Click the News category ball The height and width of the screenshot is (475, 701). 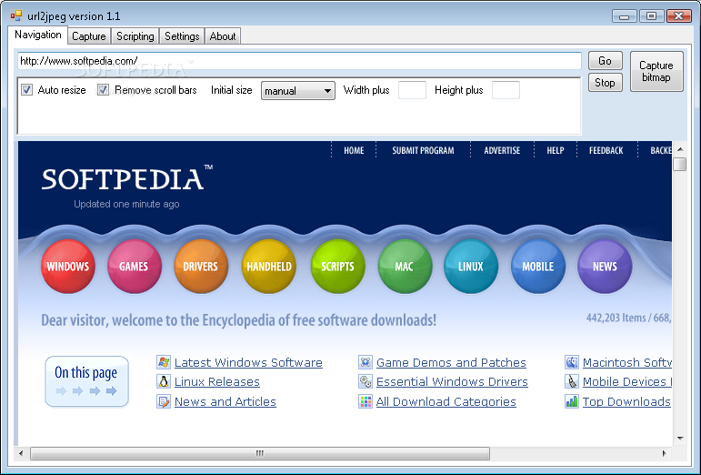(x=605, y=267)
